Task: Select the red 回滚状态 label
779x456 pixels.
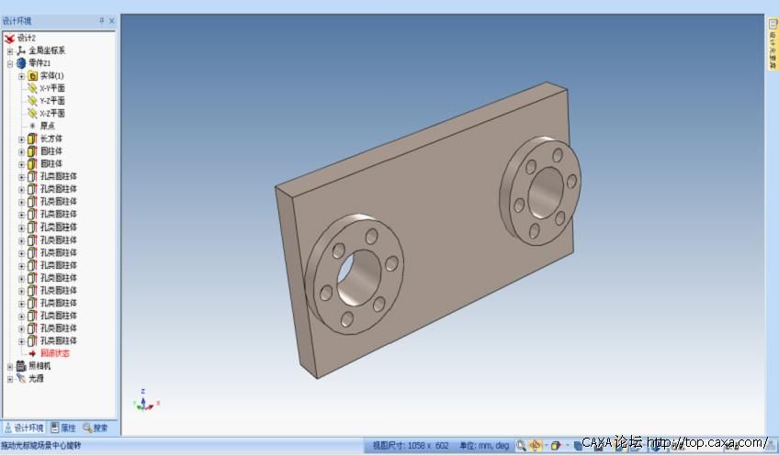Action: pyautogui.click(x=55, y=353)
